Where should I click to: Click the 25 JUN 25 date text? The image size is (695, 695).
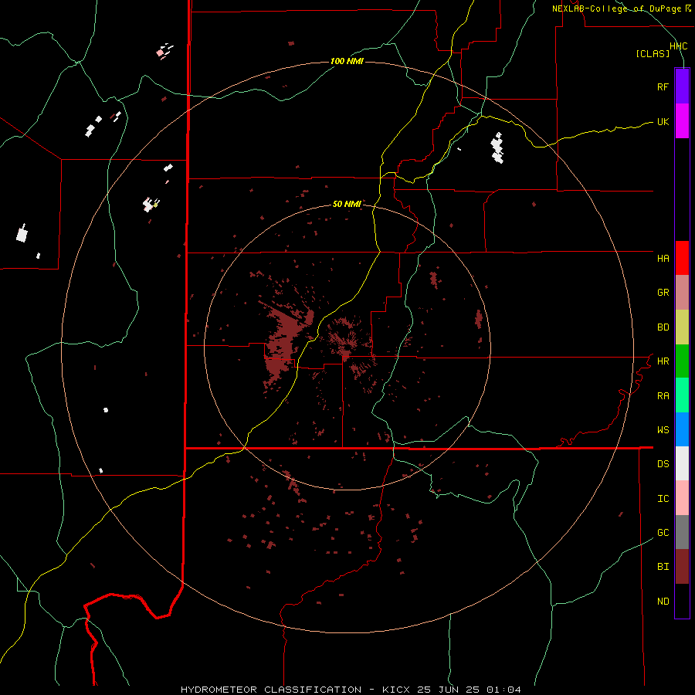pos(449,690)
